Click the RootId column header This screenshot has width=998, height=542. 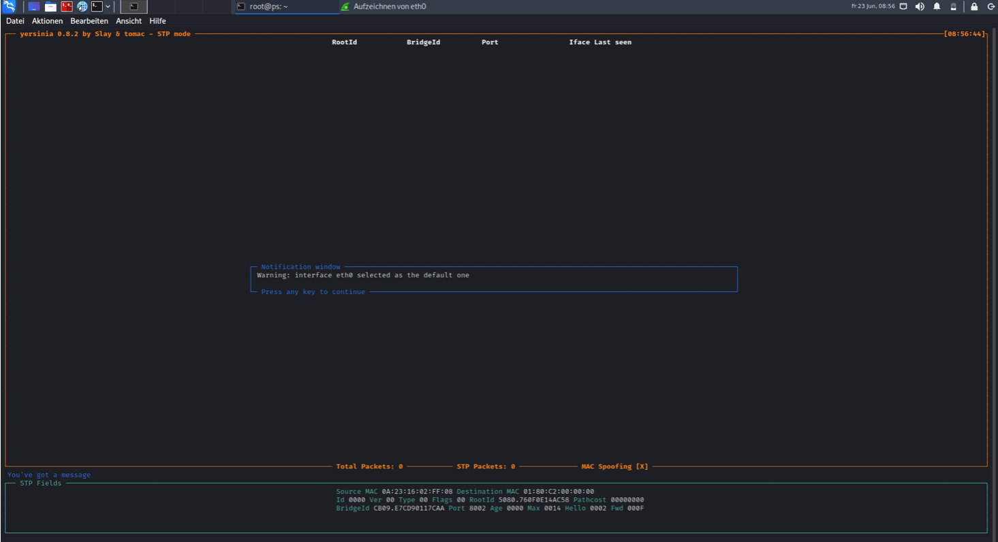(x=345, y=42)
